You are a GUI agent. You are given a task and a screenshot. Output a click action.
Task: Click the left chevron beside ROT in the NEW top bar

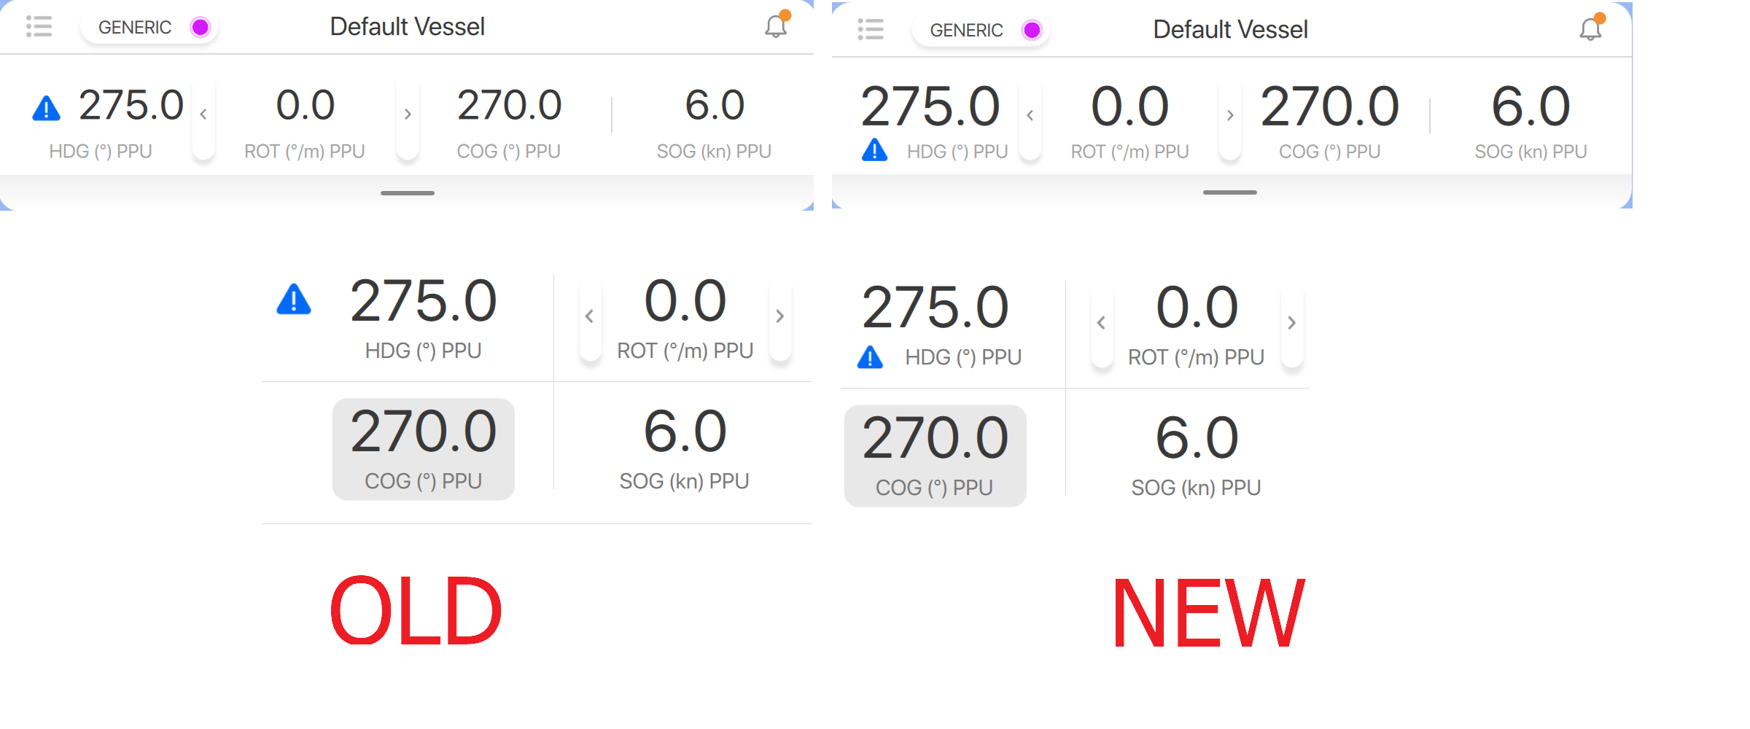pos(1030,115)
